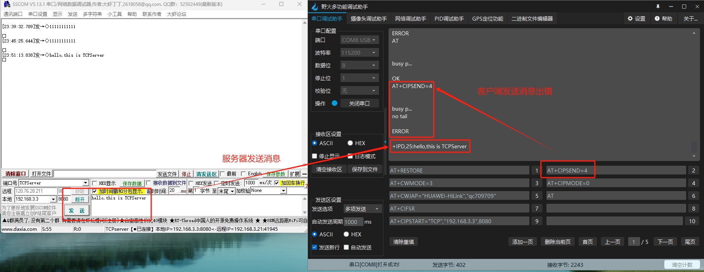This screenshot has width=704, height=272.
Task: Toggle the 自动发送 checkbox
Action: point(346,247)
